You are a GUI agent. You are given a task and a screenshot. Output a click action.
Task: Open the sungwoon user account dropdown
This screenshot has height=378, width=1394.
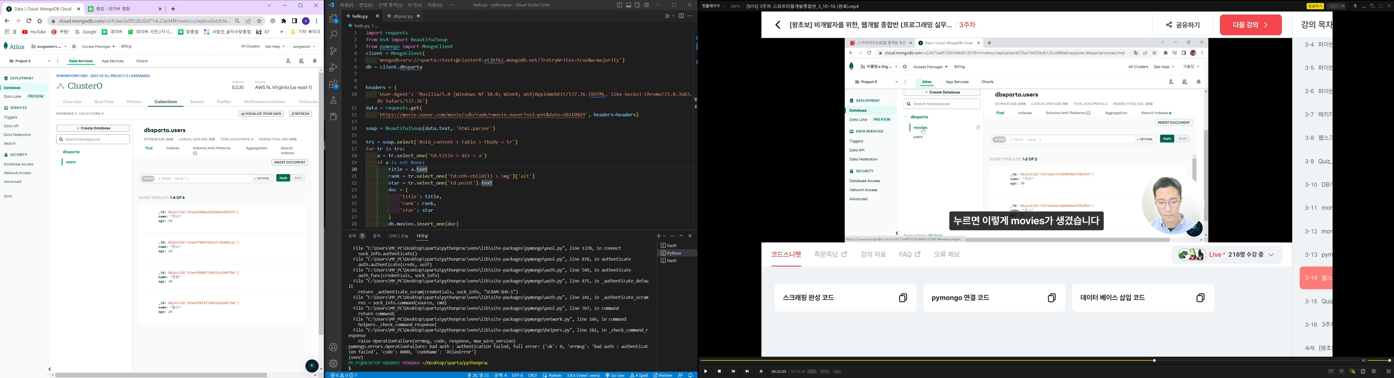(x=305, y=46)
